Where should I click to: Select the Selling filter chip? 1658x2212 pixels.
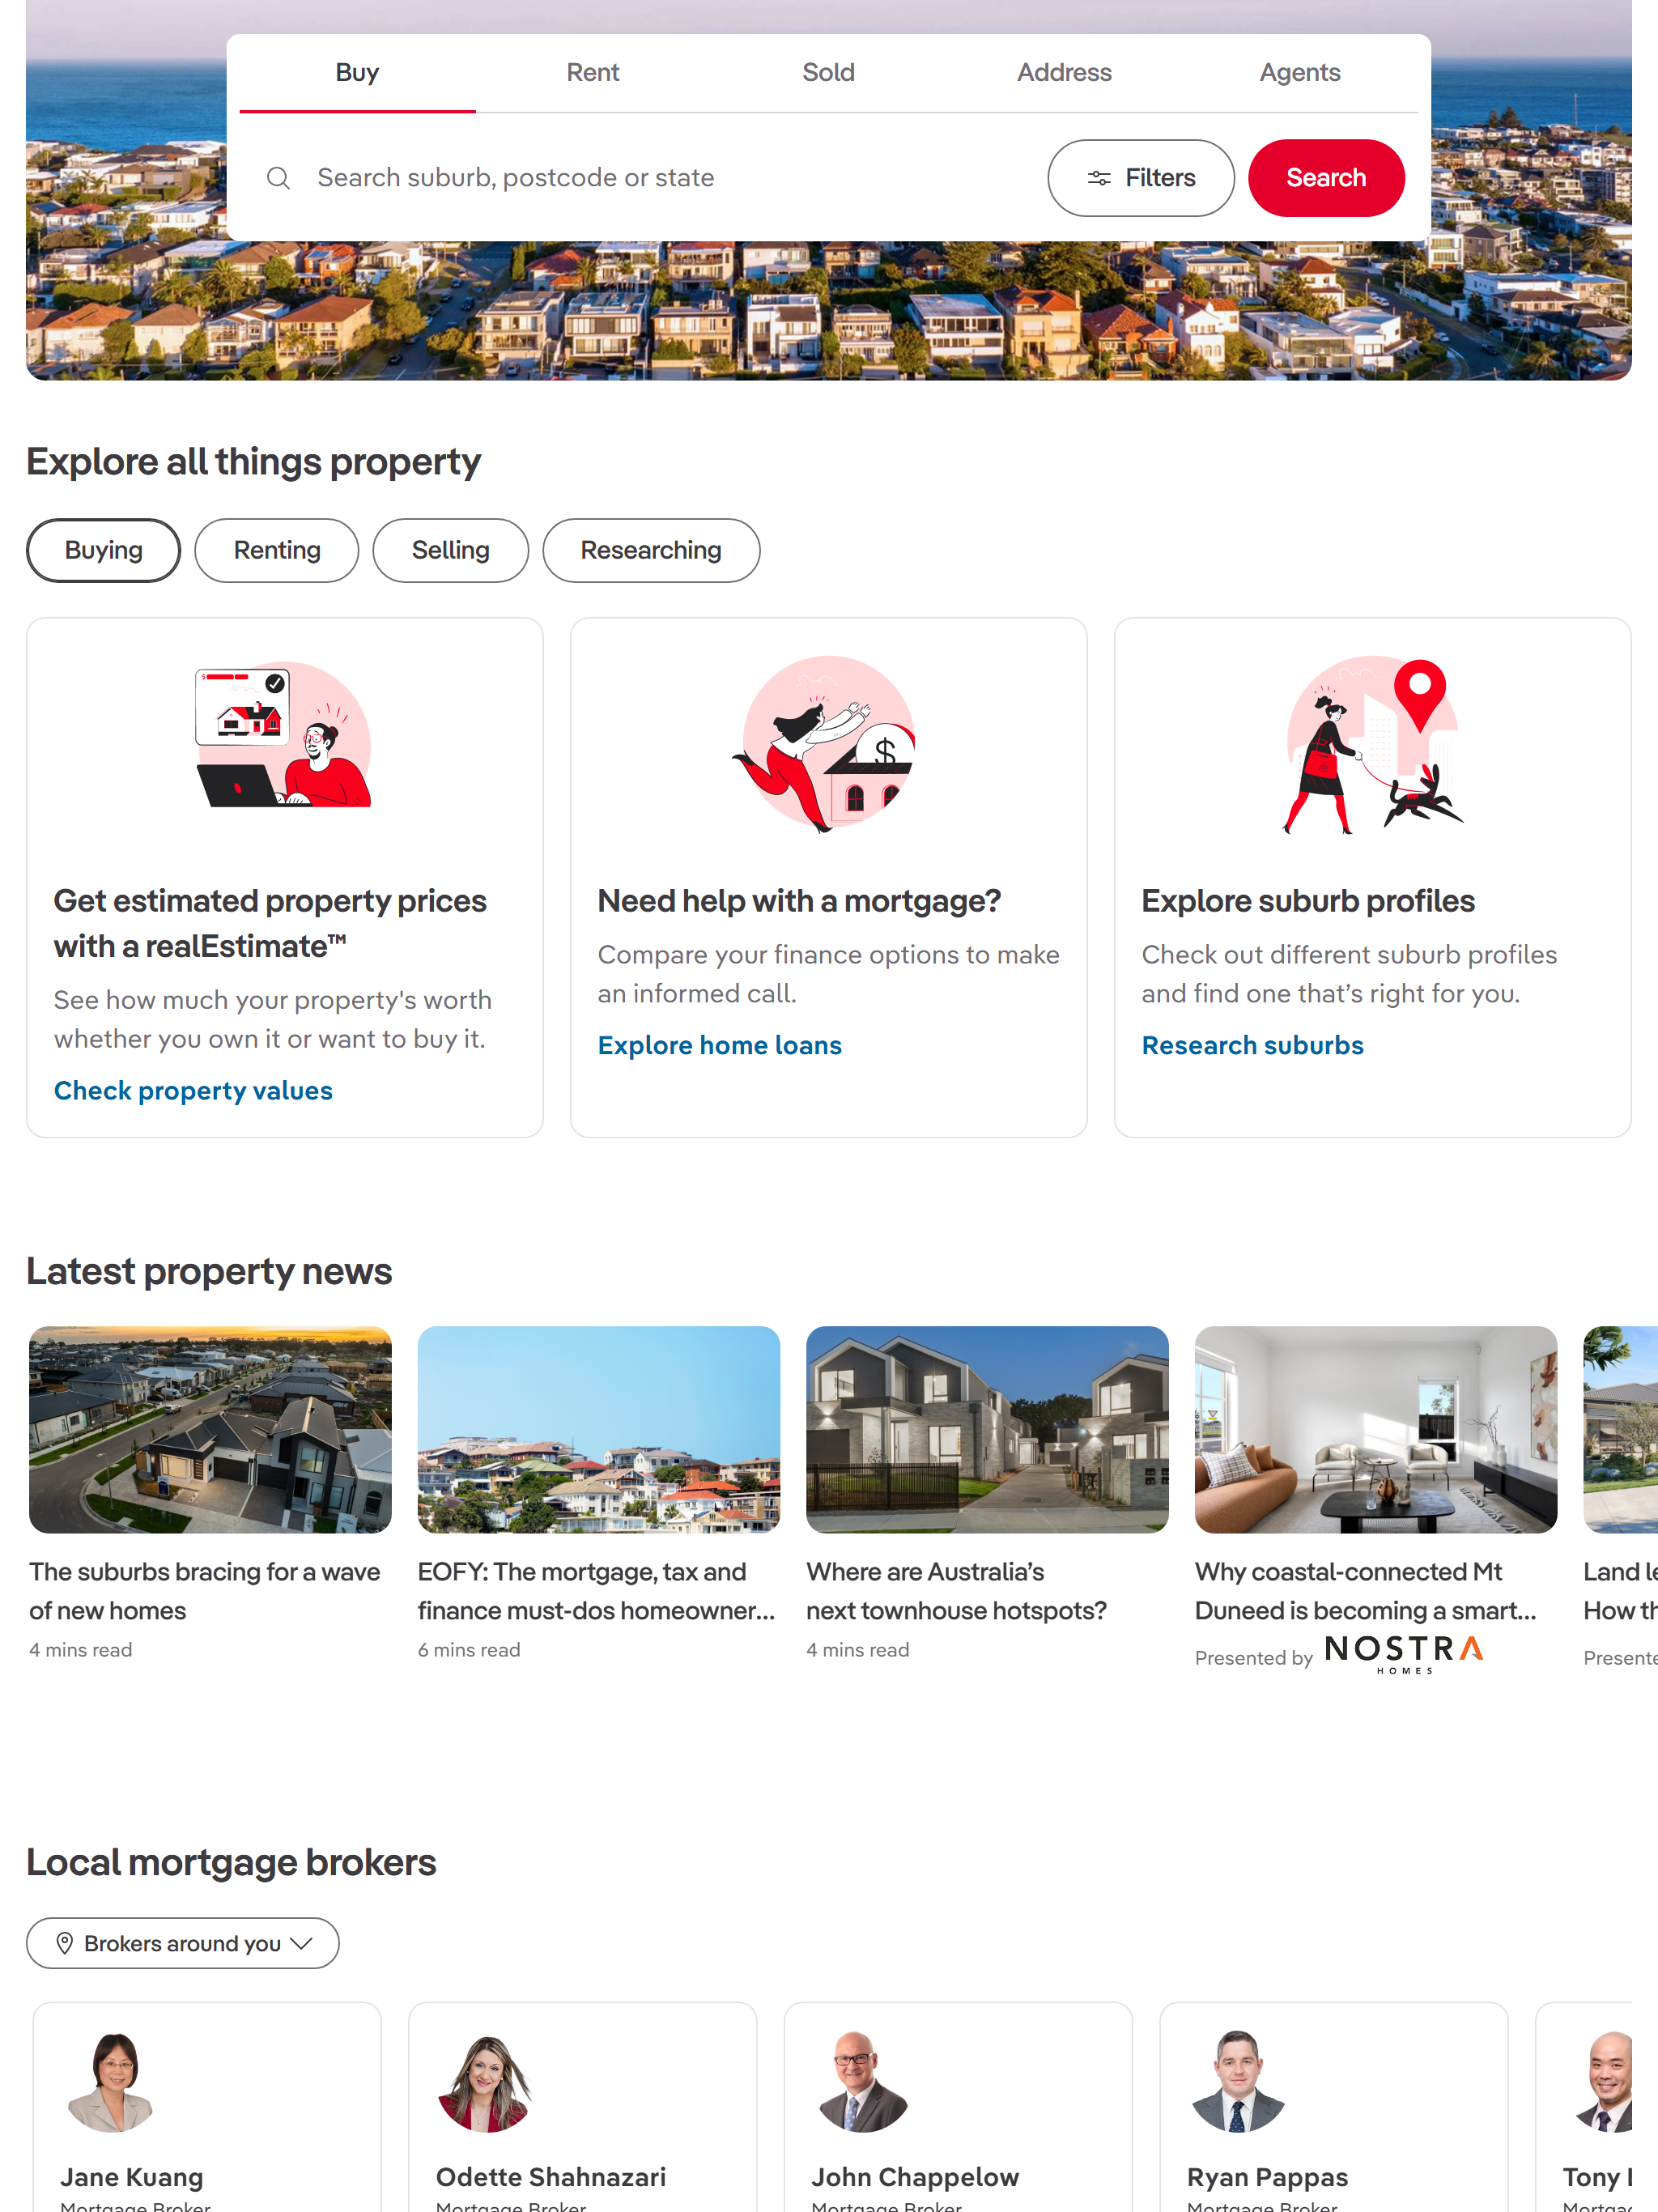[x=451, y=550]
